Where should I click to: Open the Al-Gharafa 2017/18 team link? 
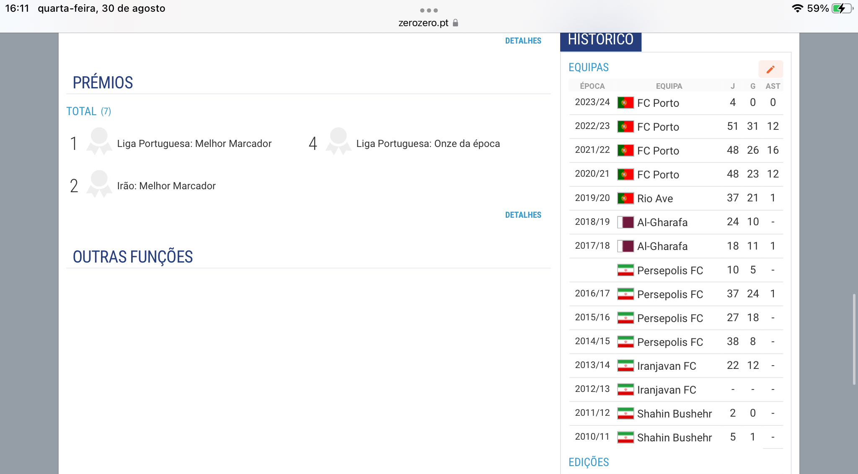[662, 246]
